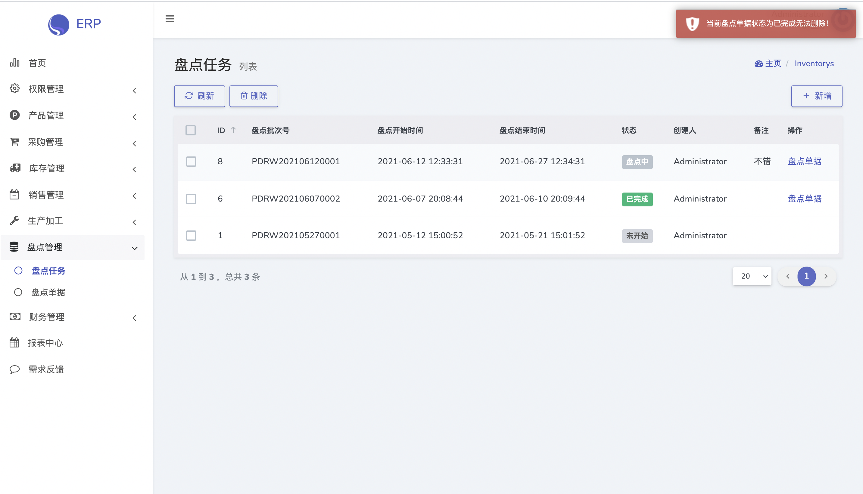863x494 pixels.
Task: Click the gear icon for 权限管理
Action: pos(14,88)
